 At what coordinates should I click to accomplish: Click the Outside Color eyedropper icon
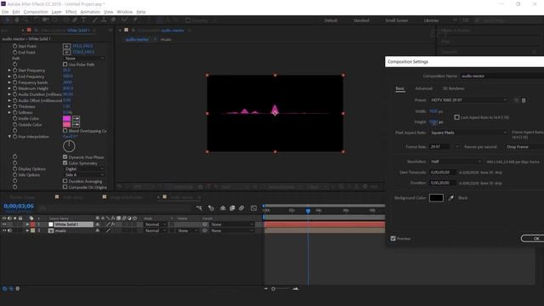click(x=76, y=124)
